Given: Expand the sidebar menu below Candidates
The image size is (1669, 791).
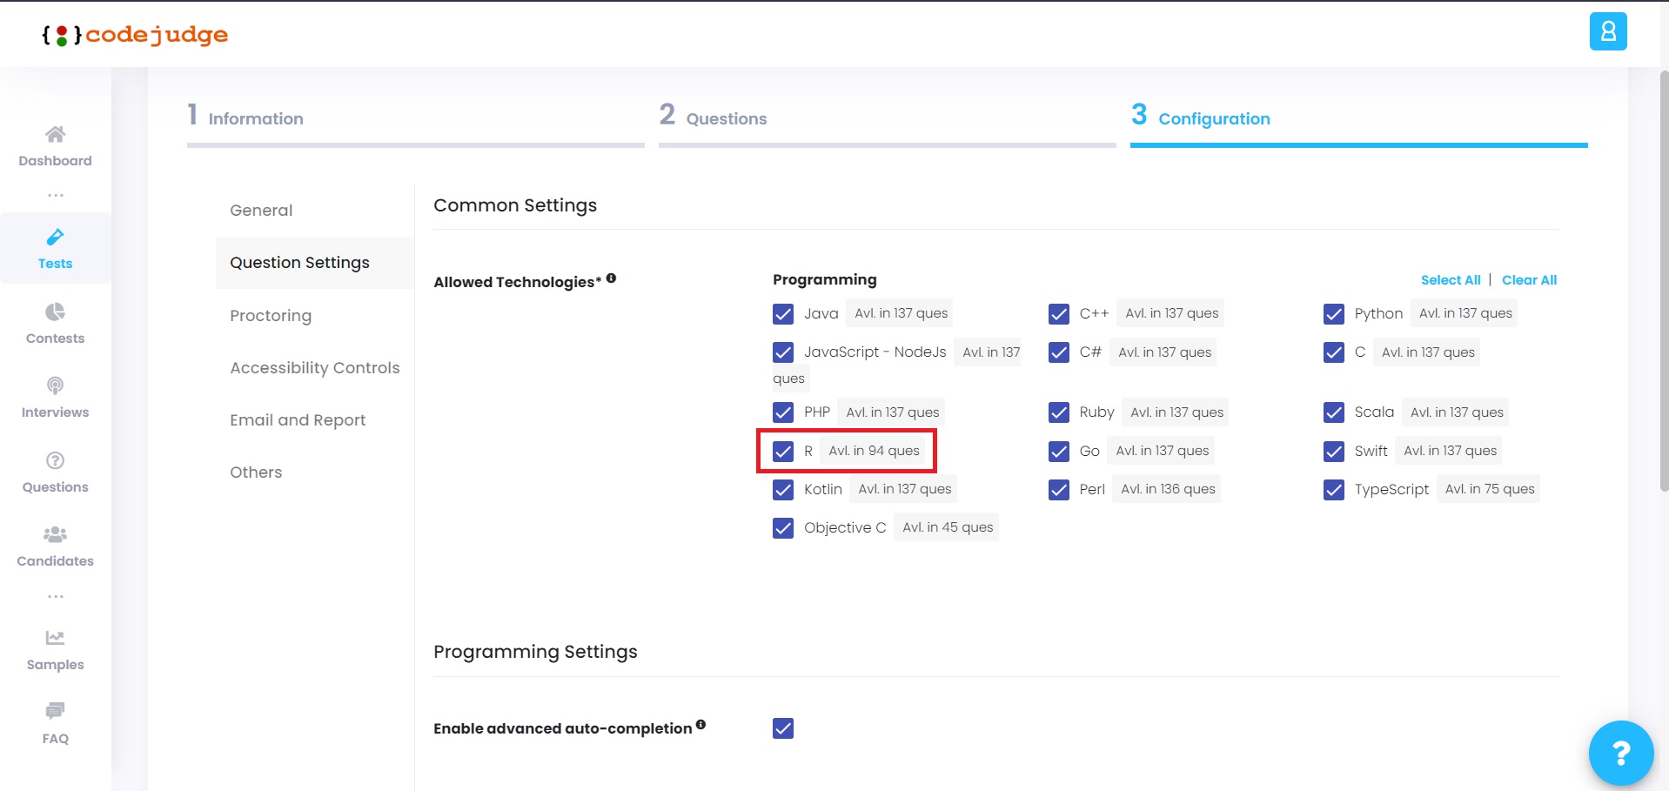Looking at the screenshot, I should [55, 596].
